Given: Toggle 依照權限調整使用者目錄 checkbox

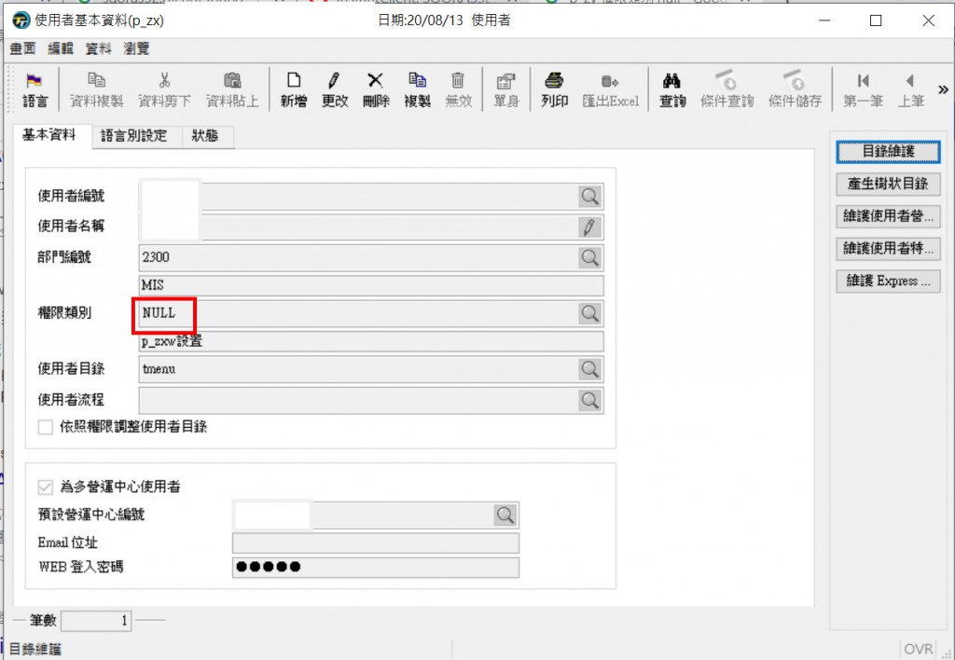Looking at the screenshot, I should 46,427.
